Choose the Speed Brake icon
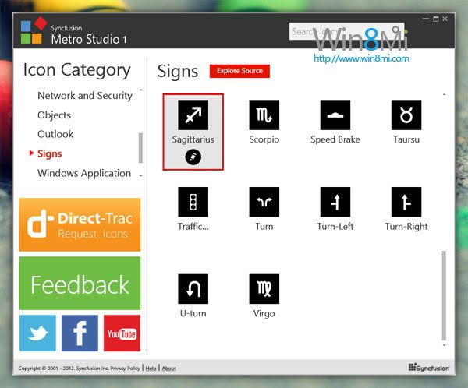This screenshot has width=468, height=388. click(335, 115)
